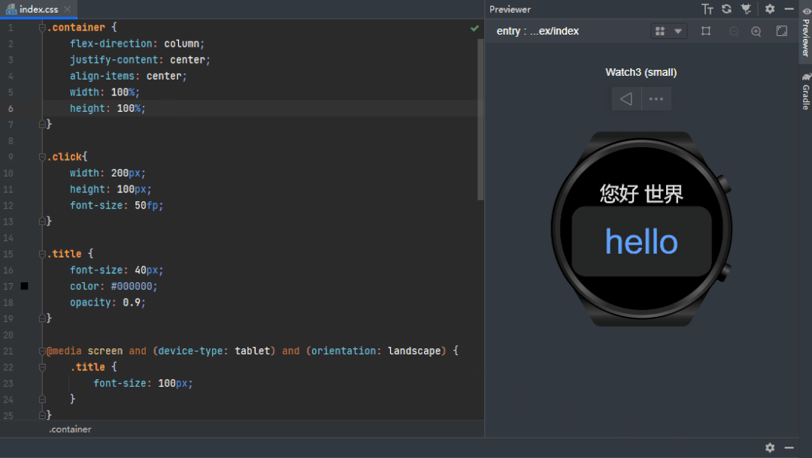Place cursor on justify-content: center line
Screen dimensions: 812x458
[x=141, y=60]
